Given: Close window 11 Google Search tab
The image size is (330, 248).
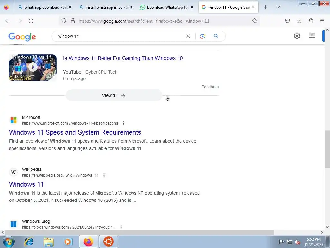Looking at the screenshot, I should (253, 7).
